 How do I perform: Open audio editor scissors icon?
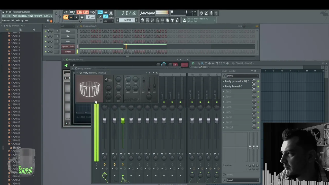206,13
